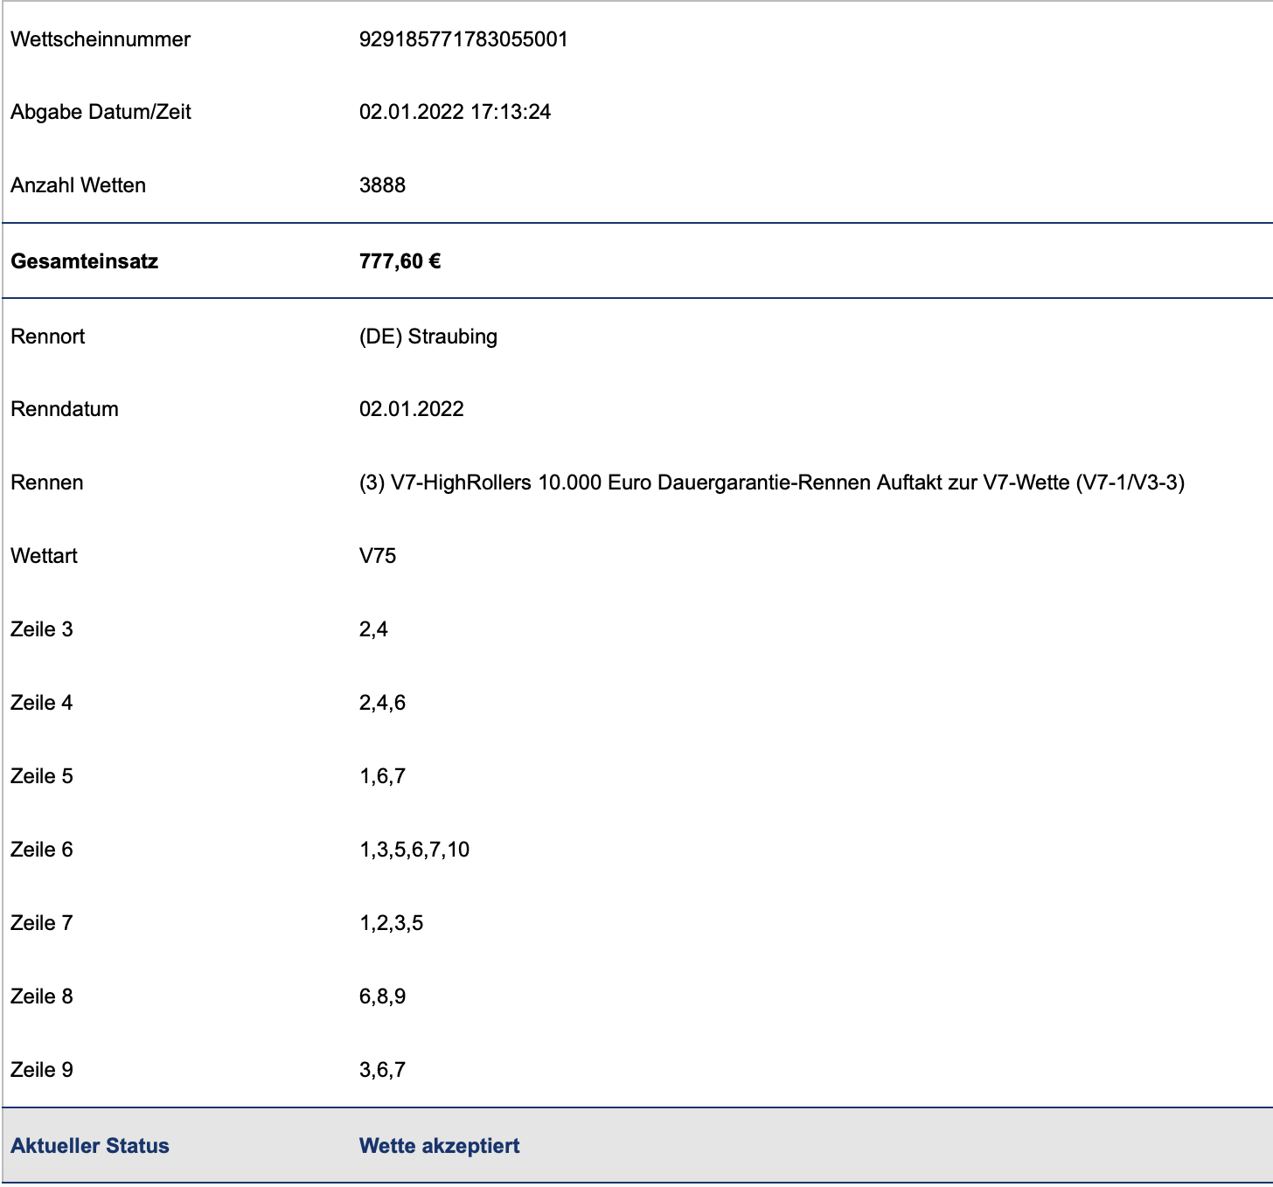Select the V7-HighRollers race description
This screenshot has width=1273, height=1187.
click(x=772, y=482)
